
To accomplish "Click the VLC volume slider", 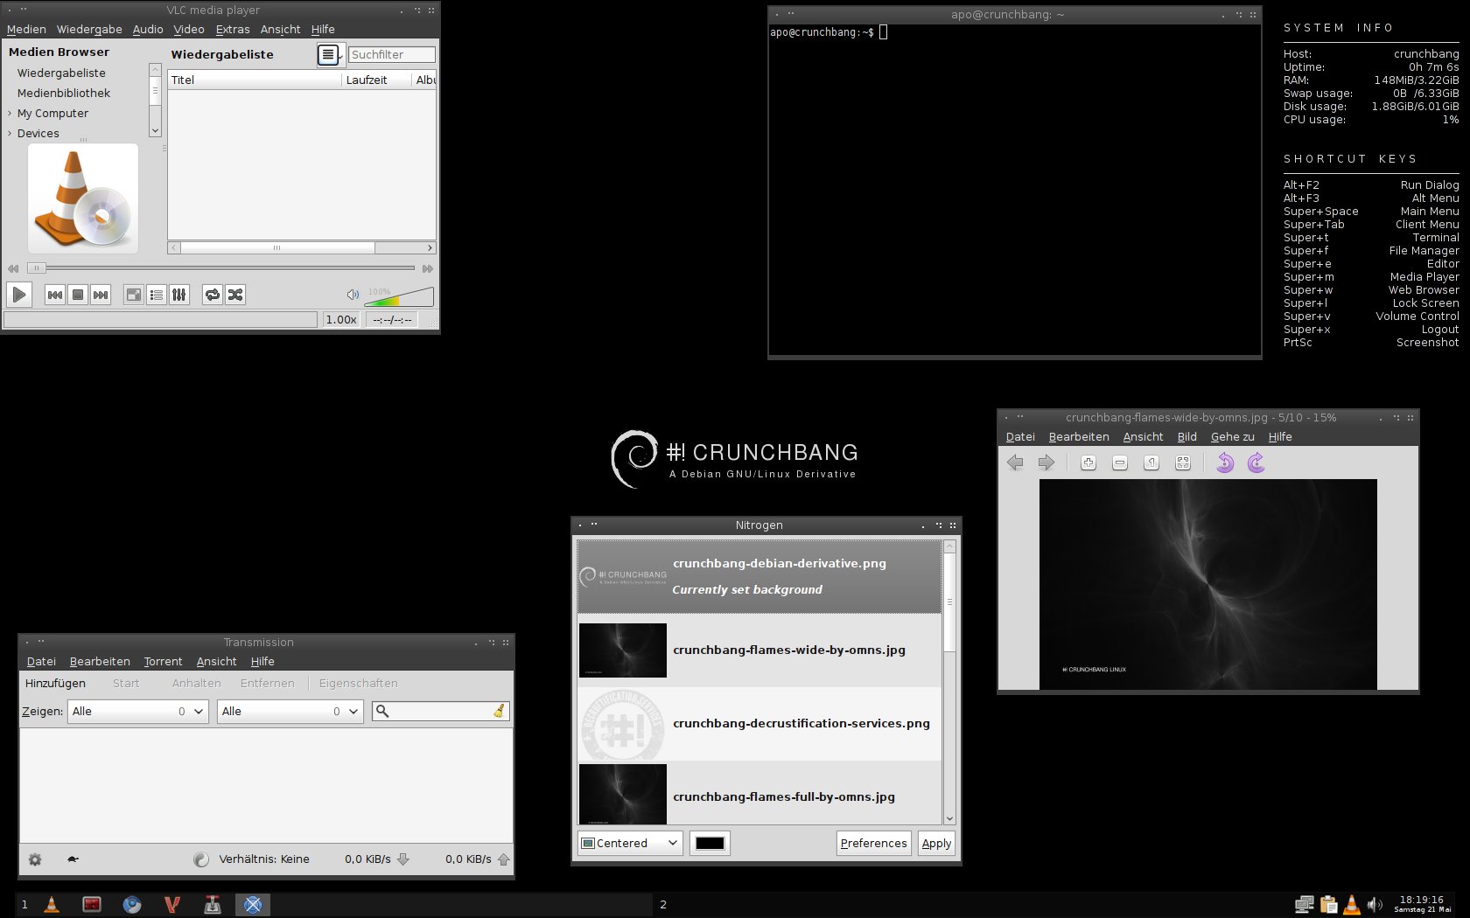I will (399, 296).
